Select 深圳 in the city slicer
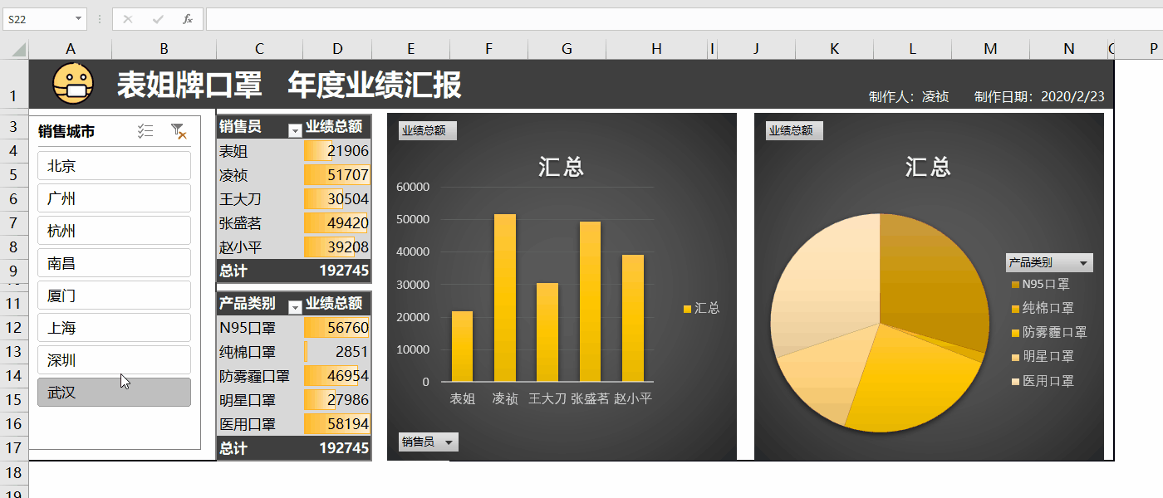The width and height of the screenshot is (1163, 498). (x=115, y=360)
